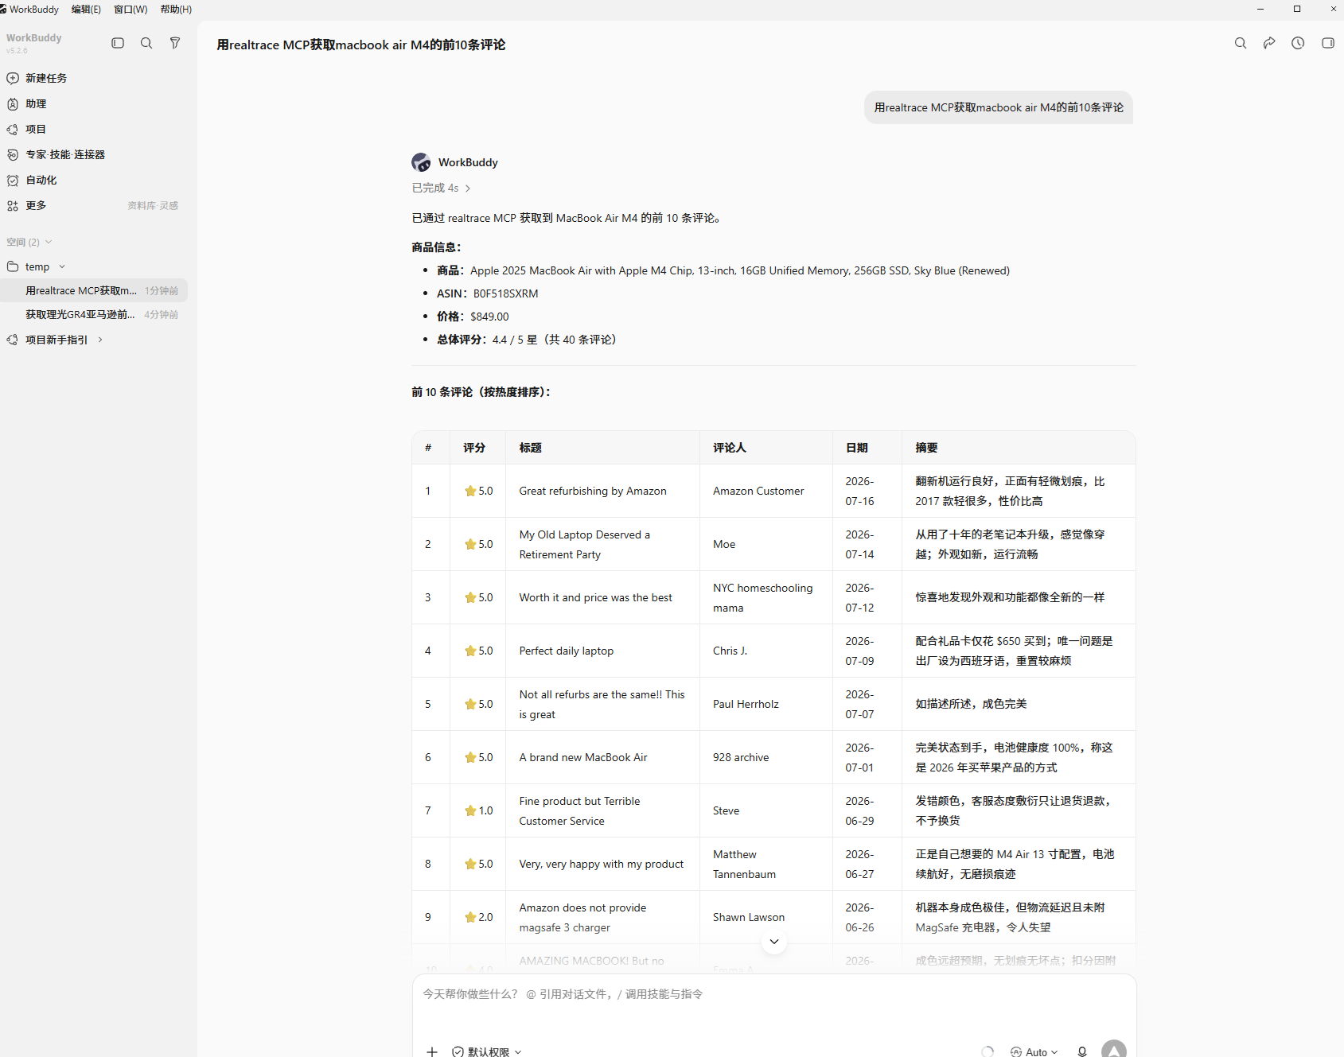Collapse the temp folder chevron
The height and width of the screenshot is (1057, 1344).
coord(62,266)
